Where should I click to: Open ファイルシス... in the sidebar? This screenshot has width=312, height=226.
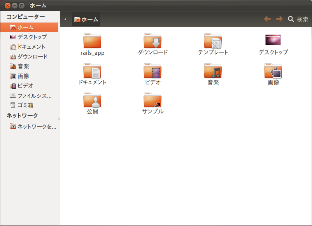tap(29, 96)
